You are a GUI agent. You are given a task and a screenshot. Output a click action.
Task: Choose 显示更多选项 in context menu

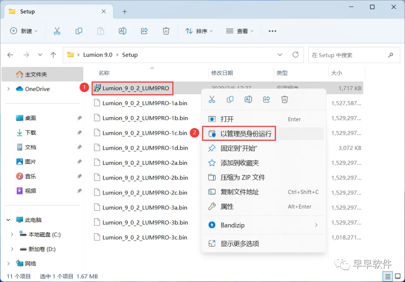[x=264, y=244]
